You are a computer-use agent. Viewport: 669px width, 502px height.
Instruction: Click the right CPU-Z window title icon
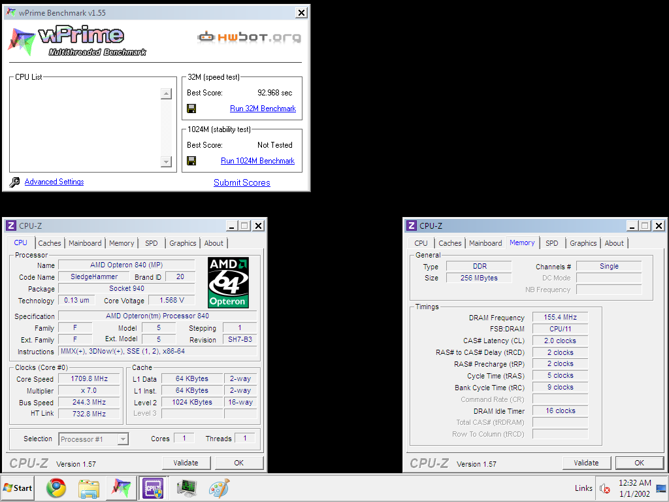click(x=412, y=226)
